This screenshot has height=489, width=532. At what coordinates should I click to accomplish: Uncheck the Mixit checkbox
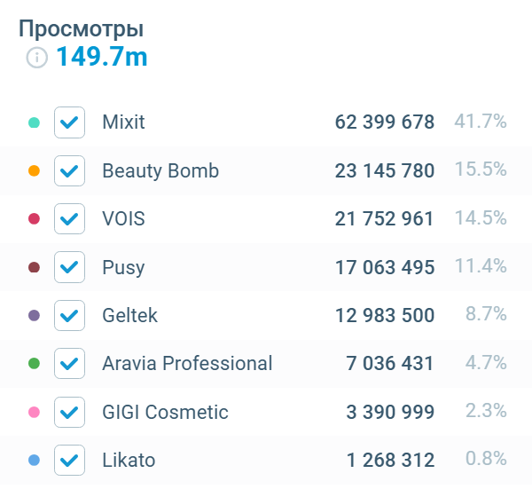(x=69, y=122)
